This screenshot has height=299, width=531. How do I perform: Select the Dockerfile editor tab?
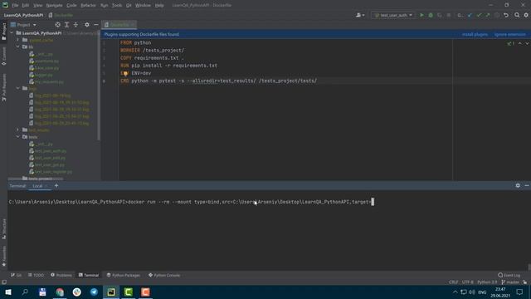(x=119, y=25)
